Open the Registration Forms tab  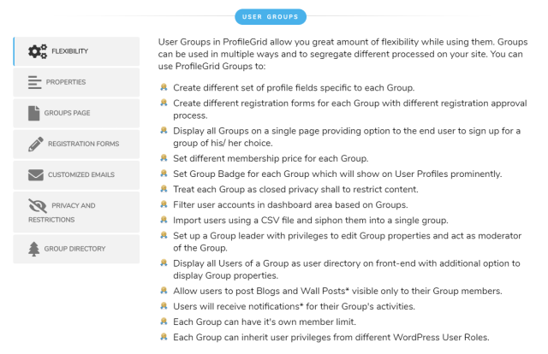[76, 144]
